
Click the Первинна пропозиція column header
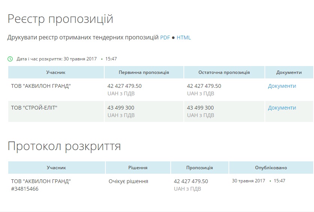pyautogui.click(x=144, y=72)
